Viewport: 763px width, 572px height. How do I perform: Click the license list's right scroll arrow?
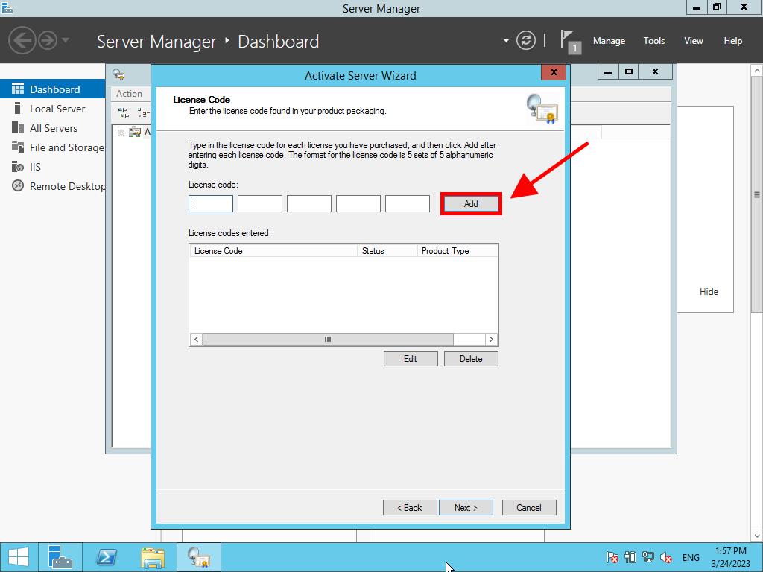(x=491, y=339)
